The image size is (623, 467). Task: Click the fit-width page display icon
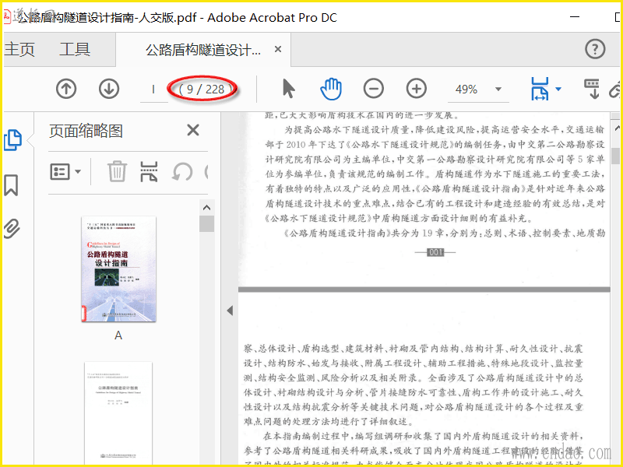[540, 89]
